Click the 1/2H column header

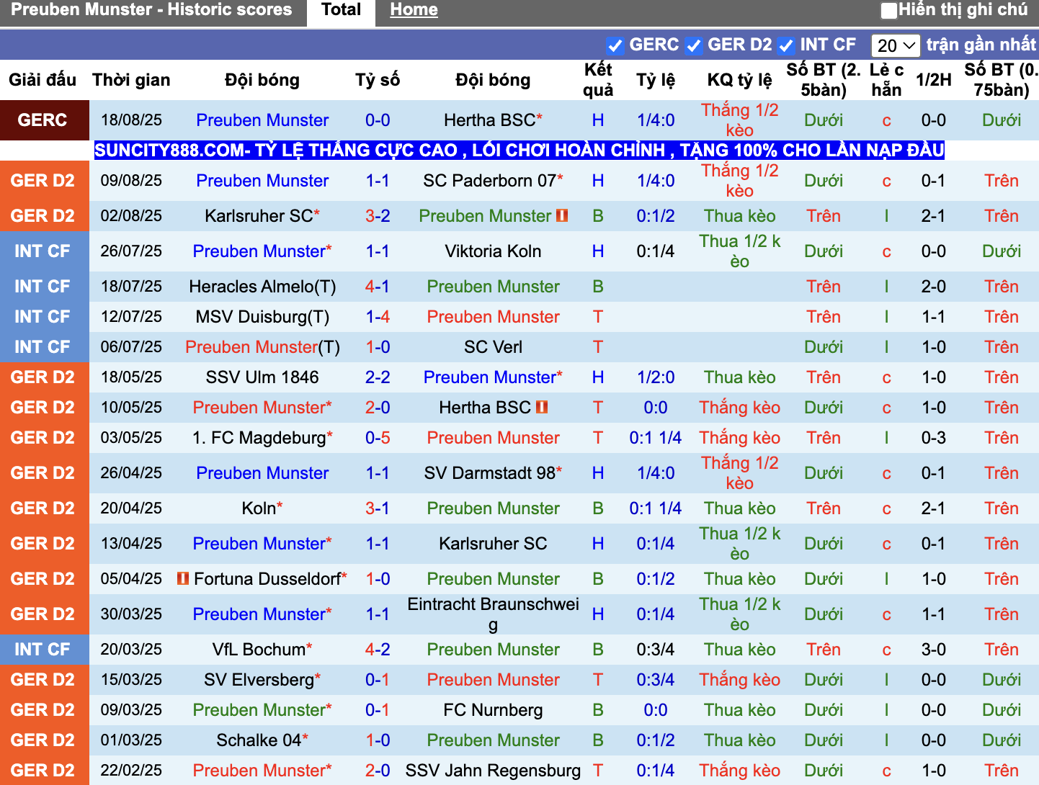click(x=934, y=80)
